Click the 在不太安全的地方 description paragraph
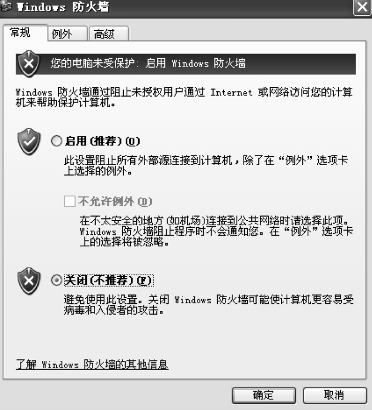 pyautogui.click(x=216, y=231)
